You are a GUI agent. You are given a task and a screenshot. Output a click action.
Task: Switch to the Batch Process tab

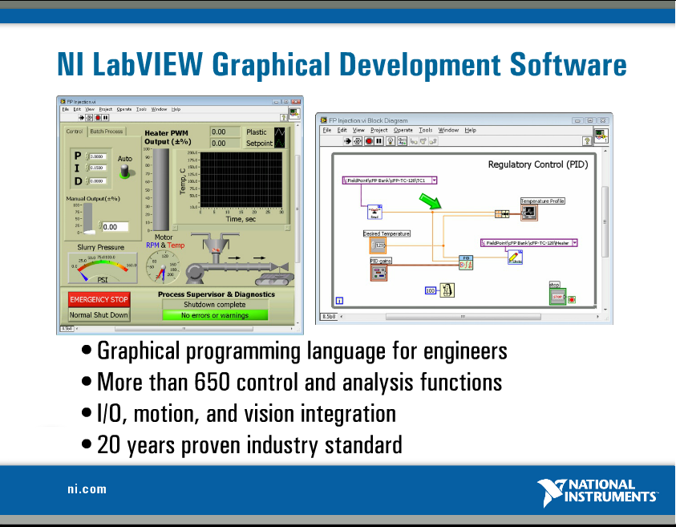click(x=107, y=132)
